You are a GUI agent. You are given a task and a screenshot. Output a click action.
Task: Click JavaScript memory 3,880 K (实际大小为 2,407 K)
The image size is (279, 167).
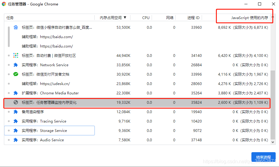[243, 93]
